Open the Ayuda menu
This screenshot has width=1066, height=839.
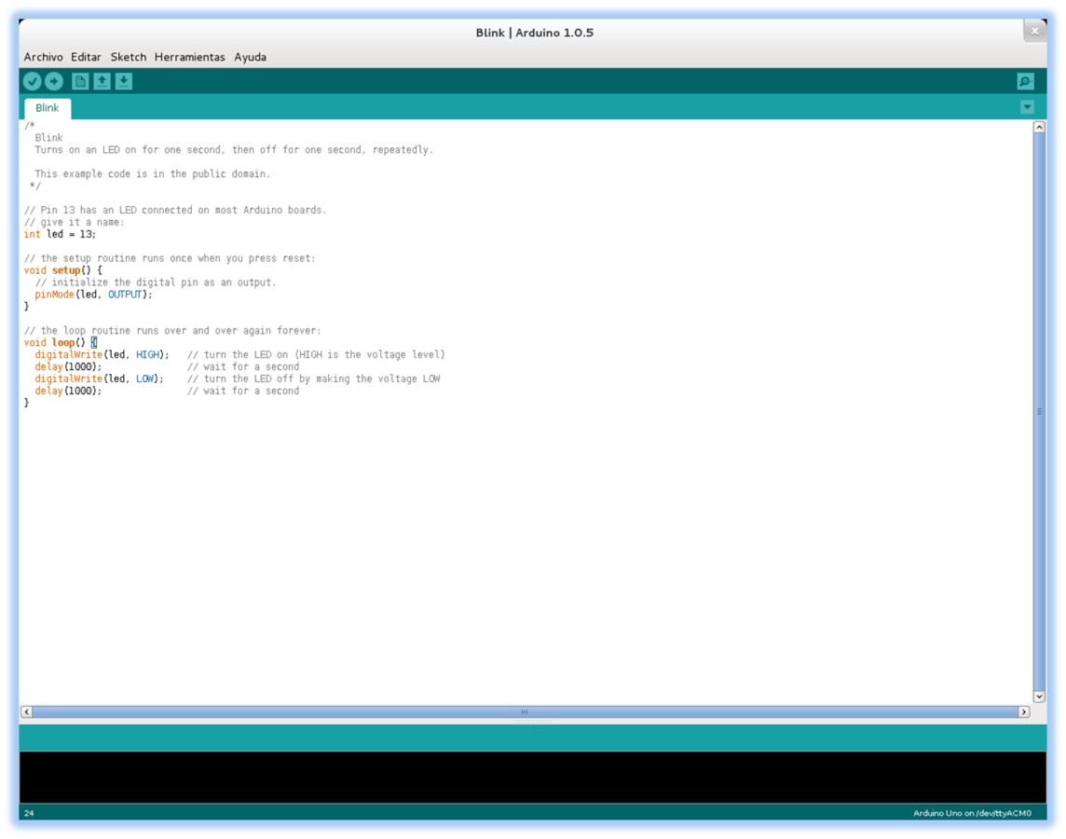coord(250,57)
